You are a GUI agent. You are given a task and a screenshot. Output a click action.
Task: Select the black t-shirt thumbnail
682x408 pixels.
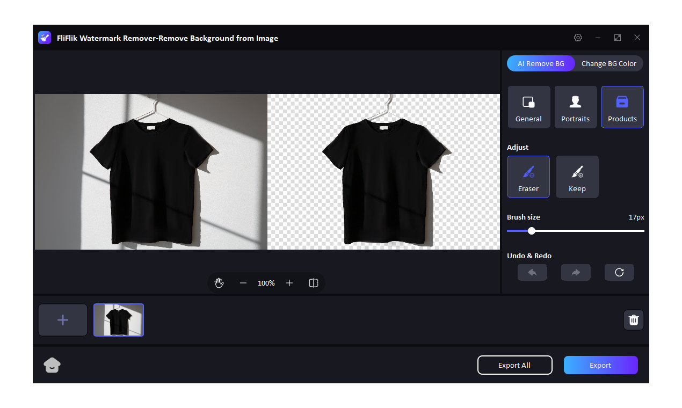pos(119,320)
